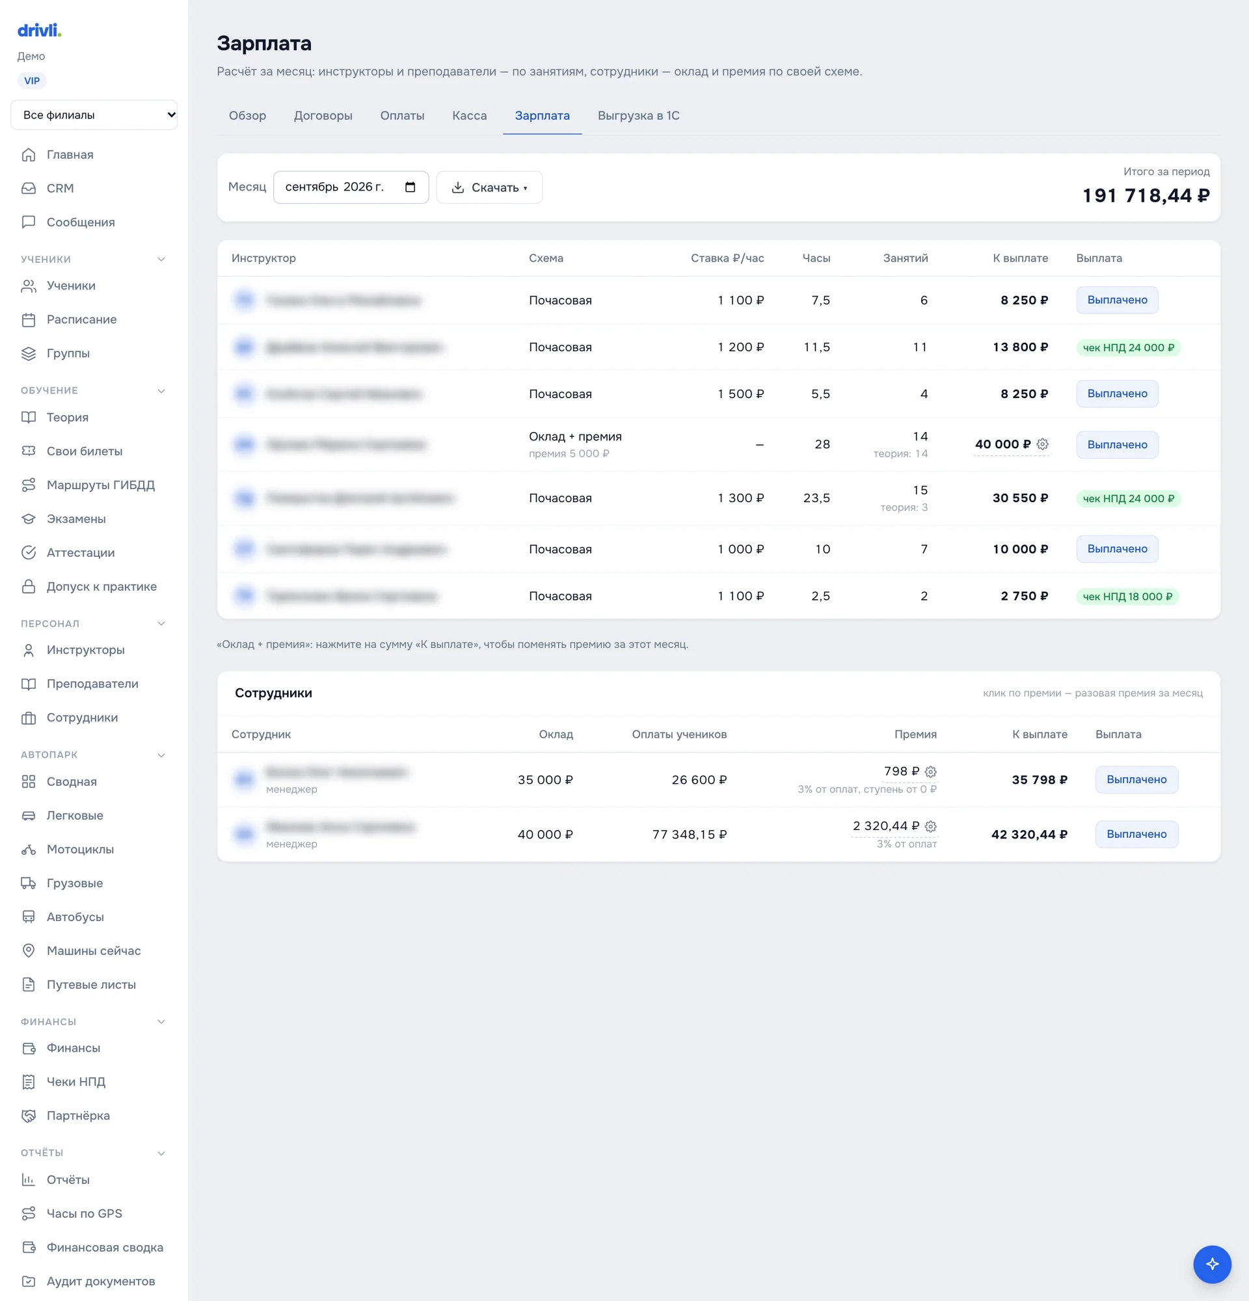Image resolution: width=1249 pixels, height=1301 pixels.
Task: Click Выплачено button for the 1 100 ₽ rate row
Action: pyautogui.click(x=1117, y=300)
